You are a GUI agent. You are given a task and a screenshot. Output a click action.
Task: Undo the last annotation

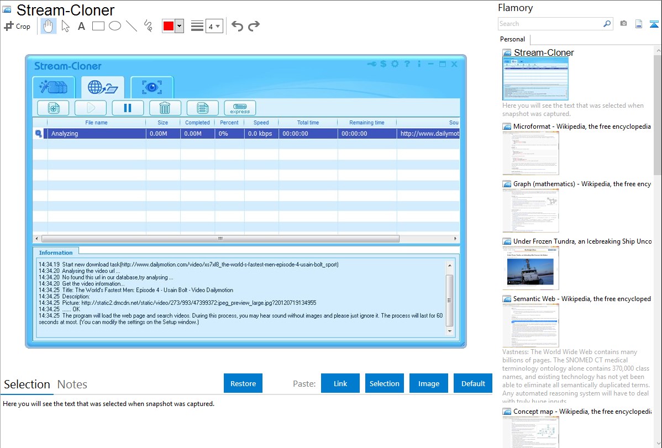coord(237,26)
